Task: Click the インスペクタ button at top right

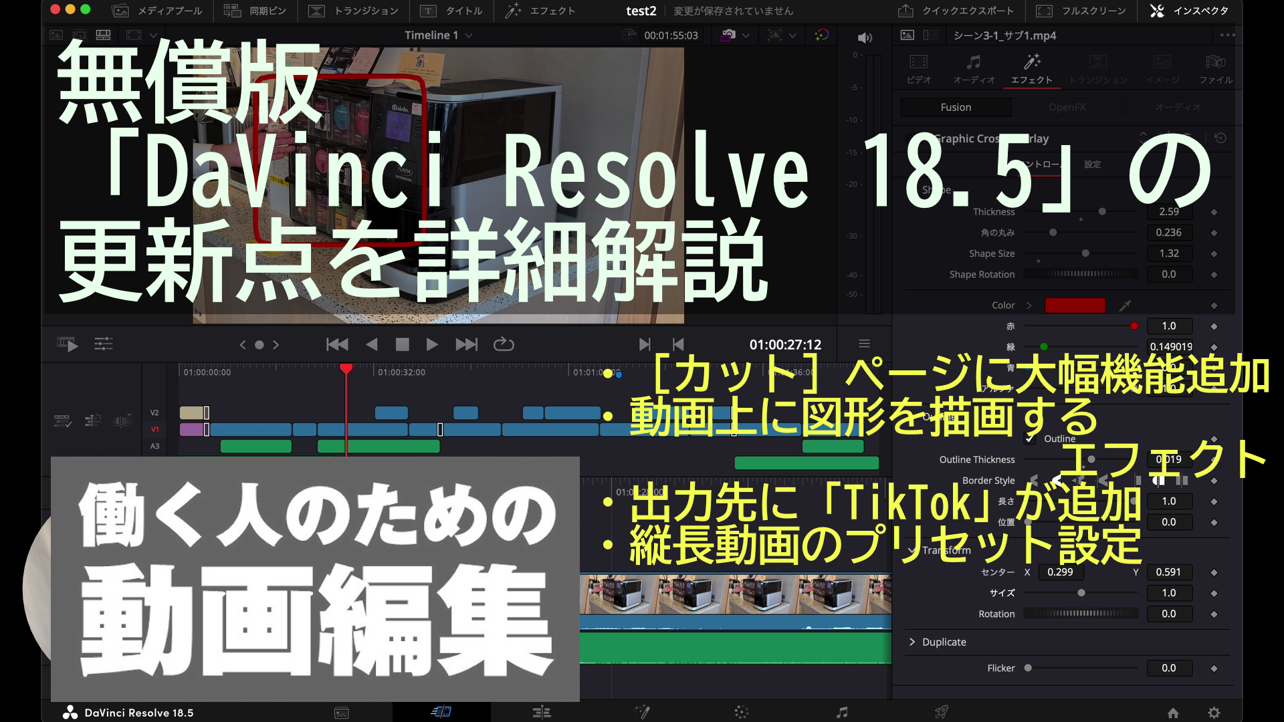Action: click(1189, 11)
